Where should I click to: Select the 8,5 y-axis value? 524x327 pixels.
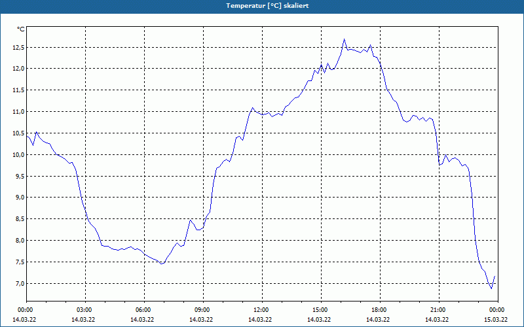click(x=20, y=219)
